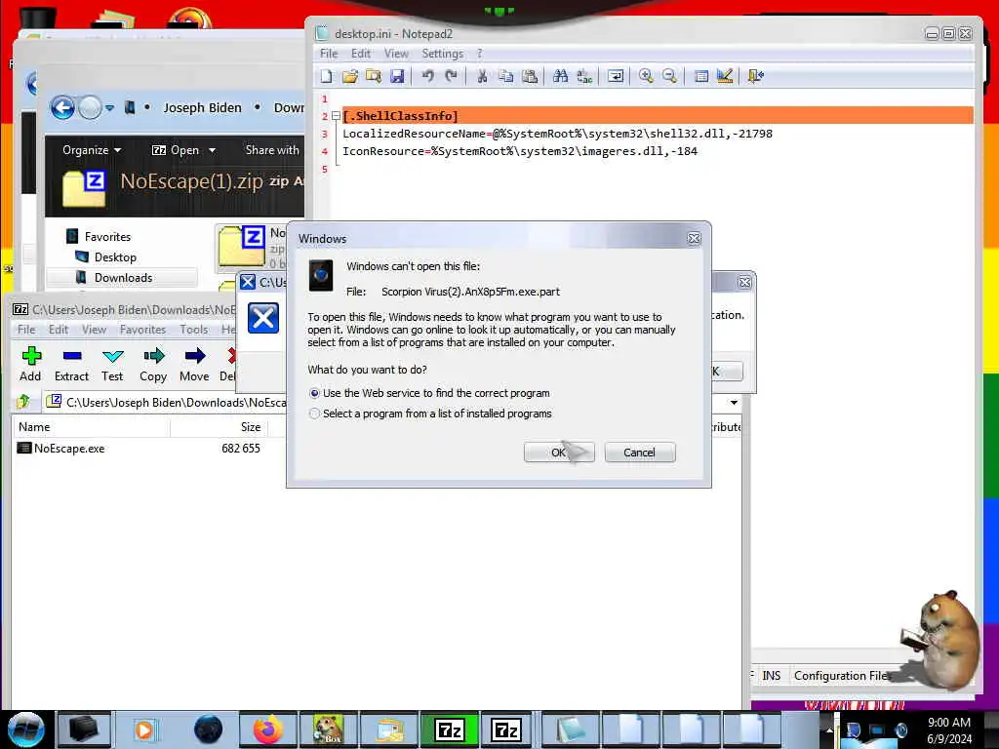The height and width of the screenshot is (749, 999).
Task: Click the Exit icon in Notepad2 toolbar
Action: (x=756, y=76)
